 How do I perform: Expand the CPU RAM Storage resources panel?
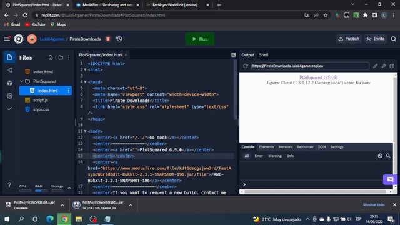click(69, 188)
